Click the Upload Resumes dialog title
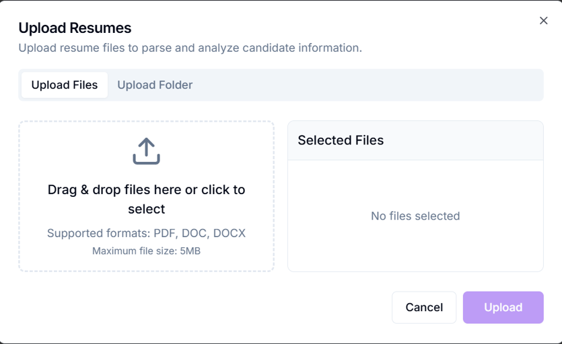Screen dimensions: 562x344 pos(75,28)
